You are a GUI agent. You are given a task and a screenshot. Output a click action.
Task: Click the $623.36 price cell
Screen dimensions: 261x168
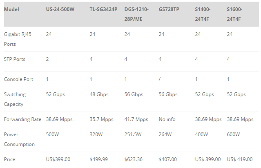pos(133,159)
